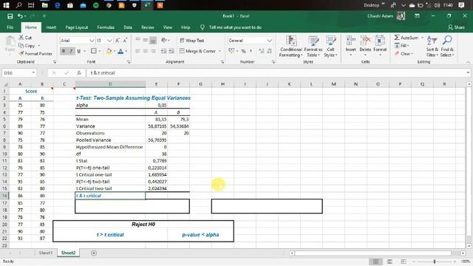Select cell with t-Test title
Screen dimensions: 473x266
pyautogui.click(x=133, y=98)
